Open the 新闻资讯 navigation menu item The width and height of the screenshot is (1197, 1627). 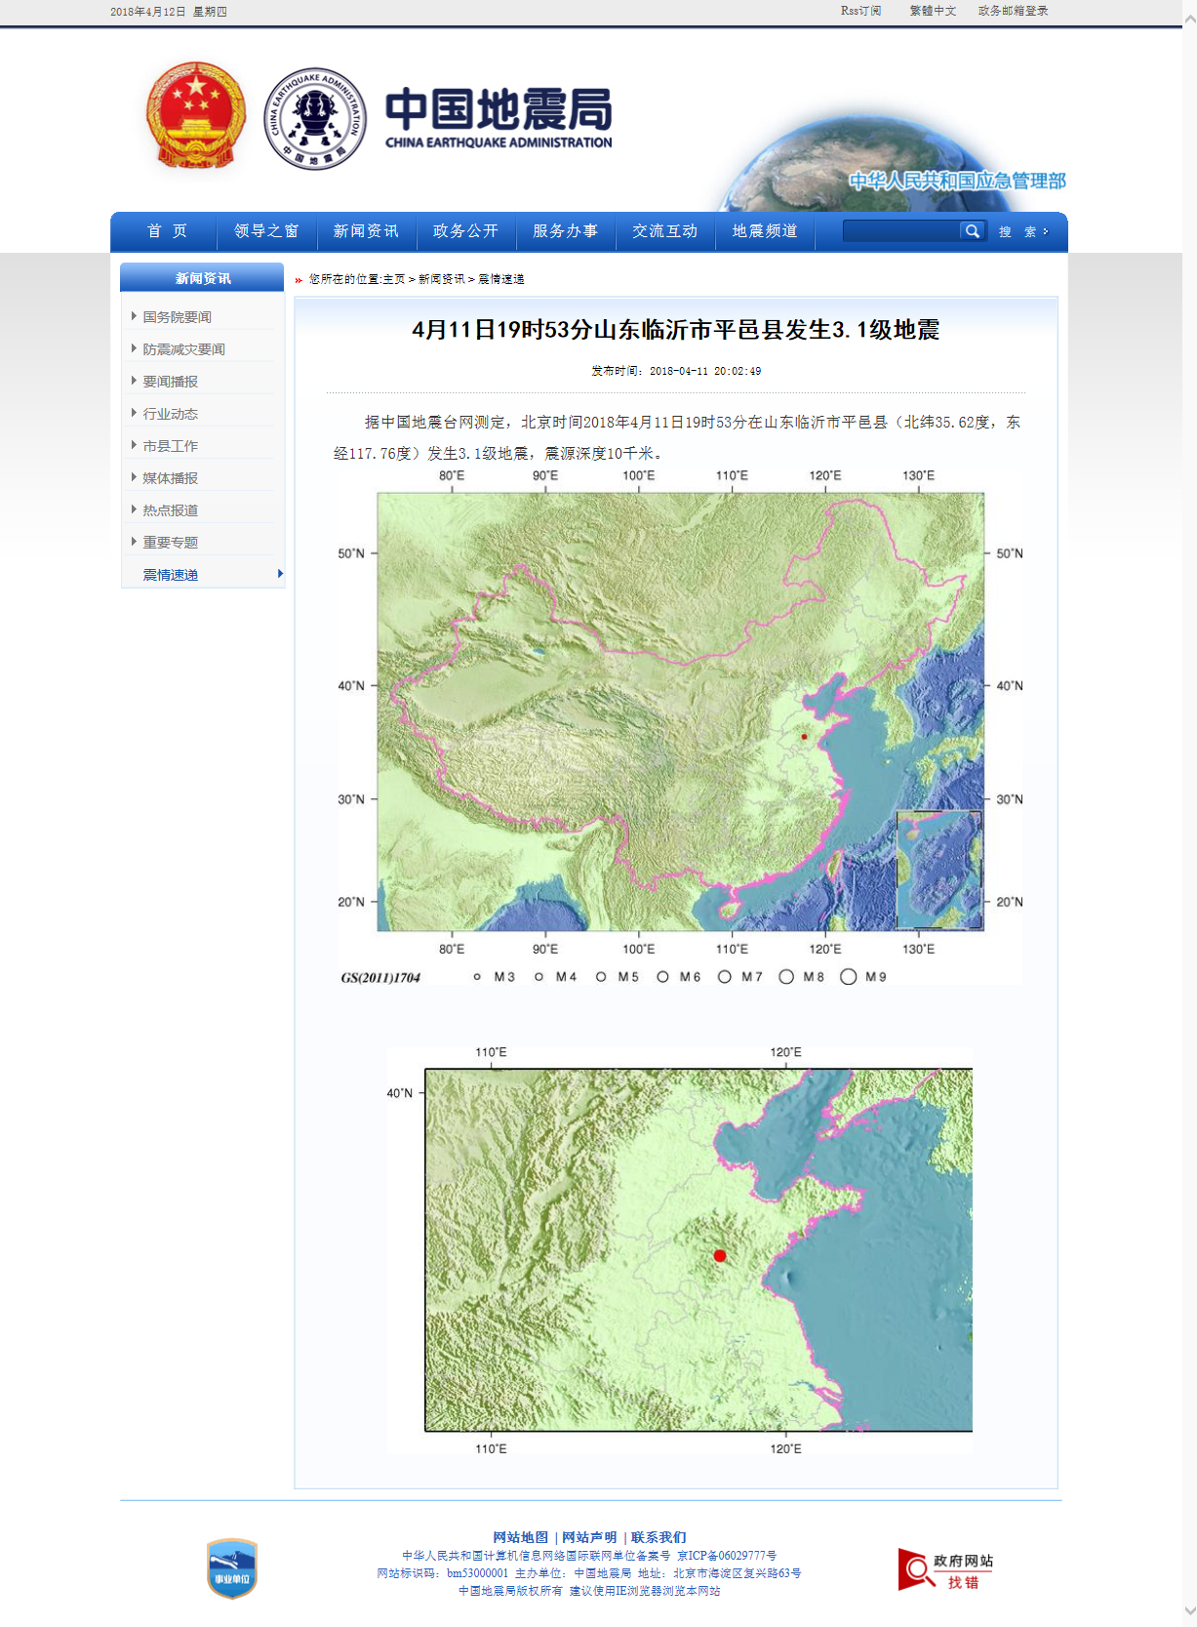point(366,231)
